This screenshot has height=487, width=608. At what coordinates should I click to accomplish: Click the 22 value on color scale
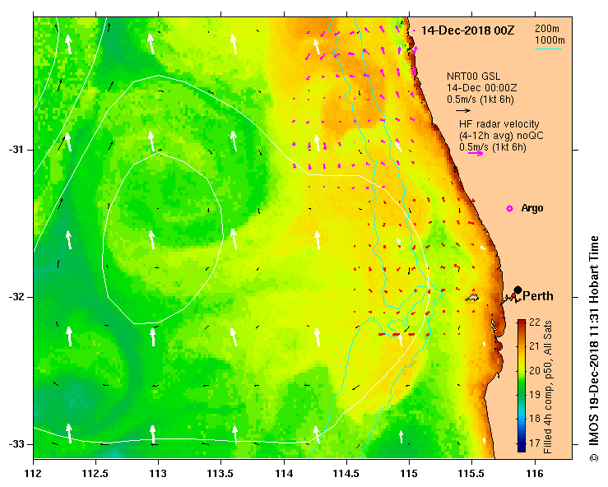(535, 322)
